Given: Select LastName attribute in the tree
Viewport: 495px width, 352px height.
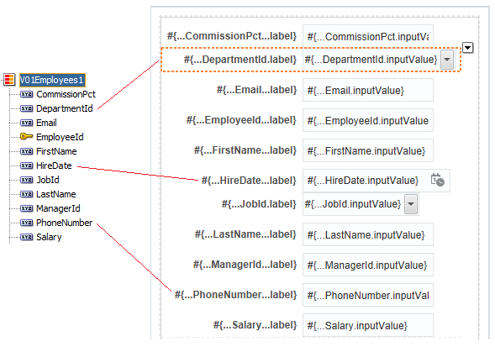Looking at the screenshot, I should point(55,194).
